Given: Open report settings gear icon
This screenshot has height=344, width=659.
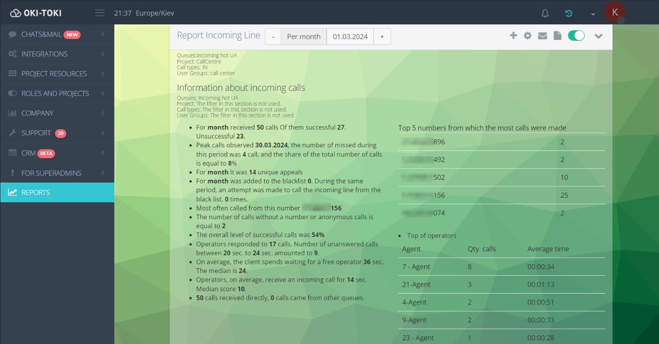Looking at the screenshot, I should tap(528, 36).
